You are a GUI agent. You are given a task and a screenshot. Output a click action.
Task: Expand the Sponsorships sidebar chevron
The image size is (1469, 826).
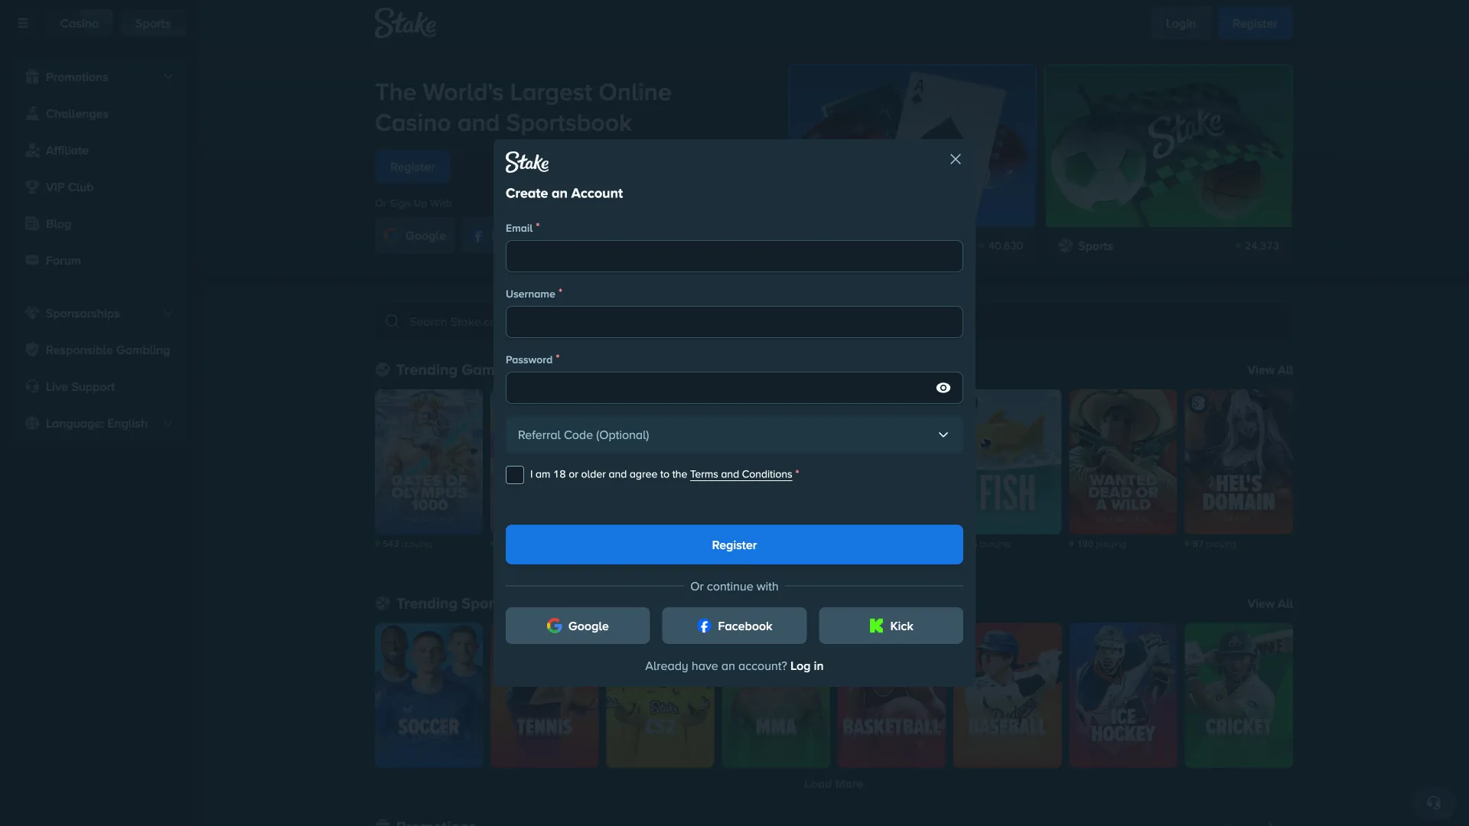168,313
